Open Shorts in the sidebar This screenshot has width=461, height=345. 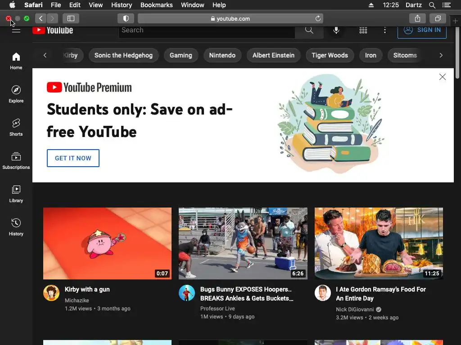click(x=16, y=127)
